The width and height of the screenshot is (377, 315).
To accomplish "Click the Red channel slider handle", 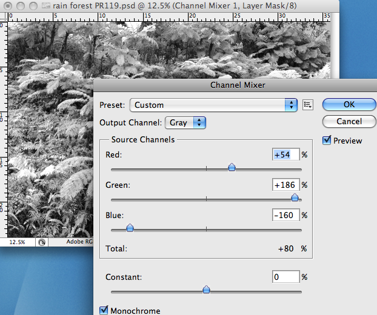I will [232, 168].
